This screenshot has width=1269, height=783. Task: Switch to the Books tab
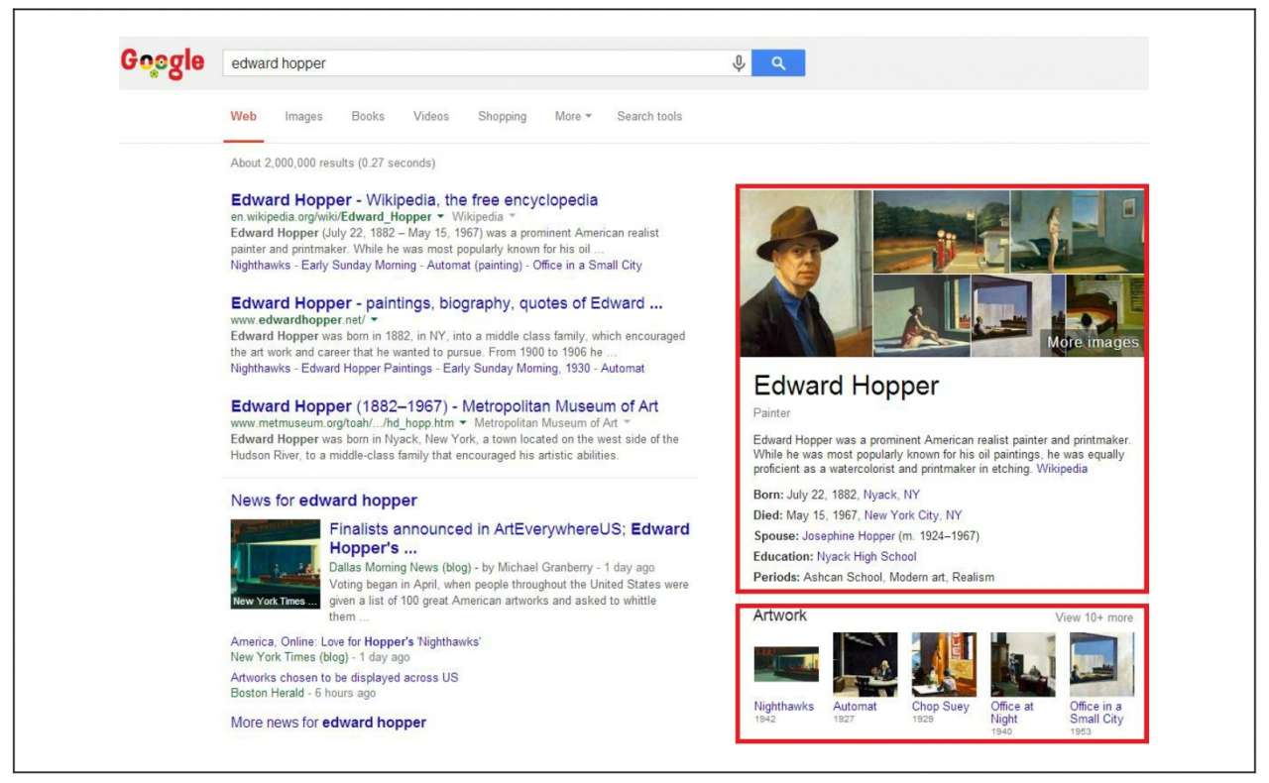click(368, 116)
